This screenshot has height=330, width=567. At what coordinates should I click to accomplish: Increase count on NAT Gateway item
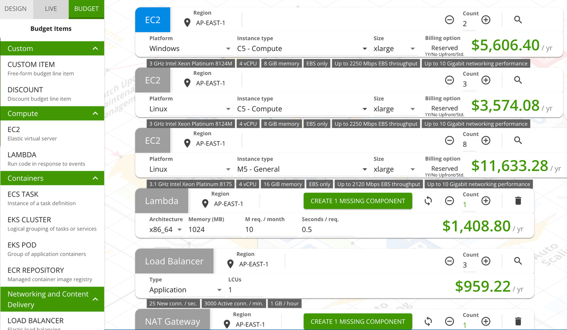click(x=486, y=321)
